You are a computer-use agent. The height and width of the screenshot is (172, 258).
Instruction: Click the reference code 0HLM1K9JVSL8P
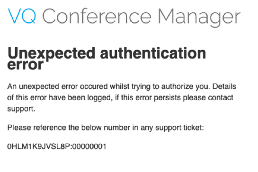[39, 146]
